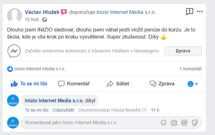Open Václav Hložek's profile link
Viewport: 215px width, 135px height.
click(42, 12)
